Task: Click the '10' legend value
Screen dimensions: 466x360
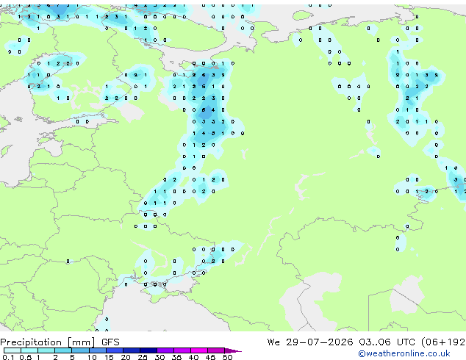Action: pyautogui.click(x=92, y=357)
